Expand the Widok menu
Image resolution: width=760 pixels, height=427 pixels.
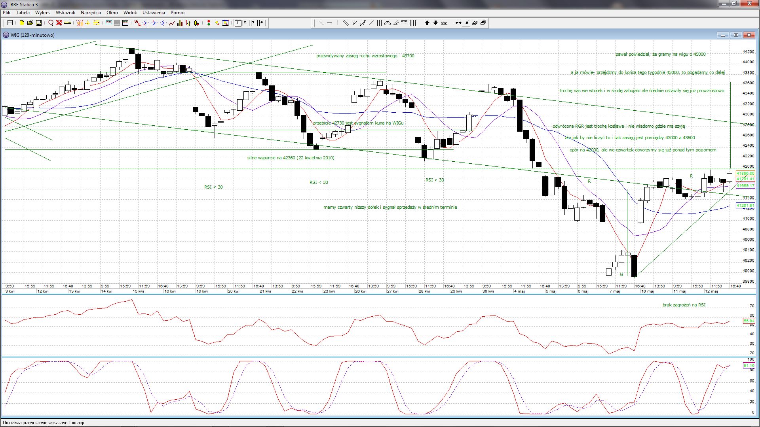(130, 13)
